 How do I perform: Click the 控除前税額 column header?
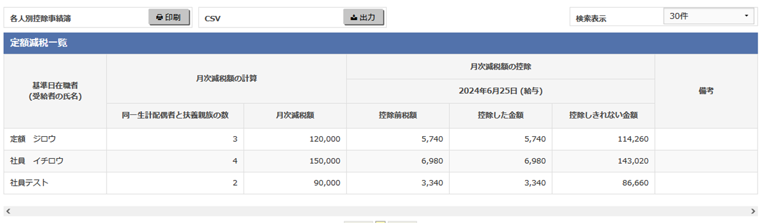click(398, 115)
